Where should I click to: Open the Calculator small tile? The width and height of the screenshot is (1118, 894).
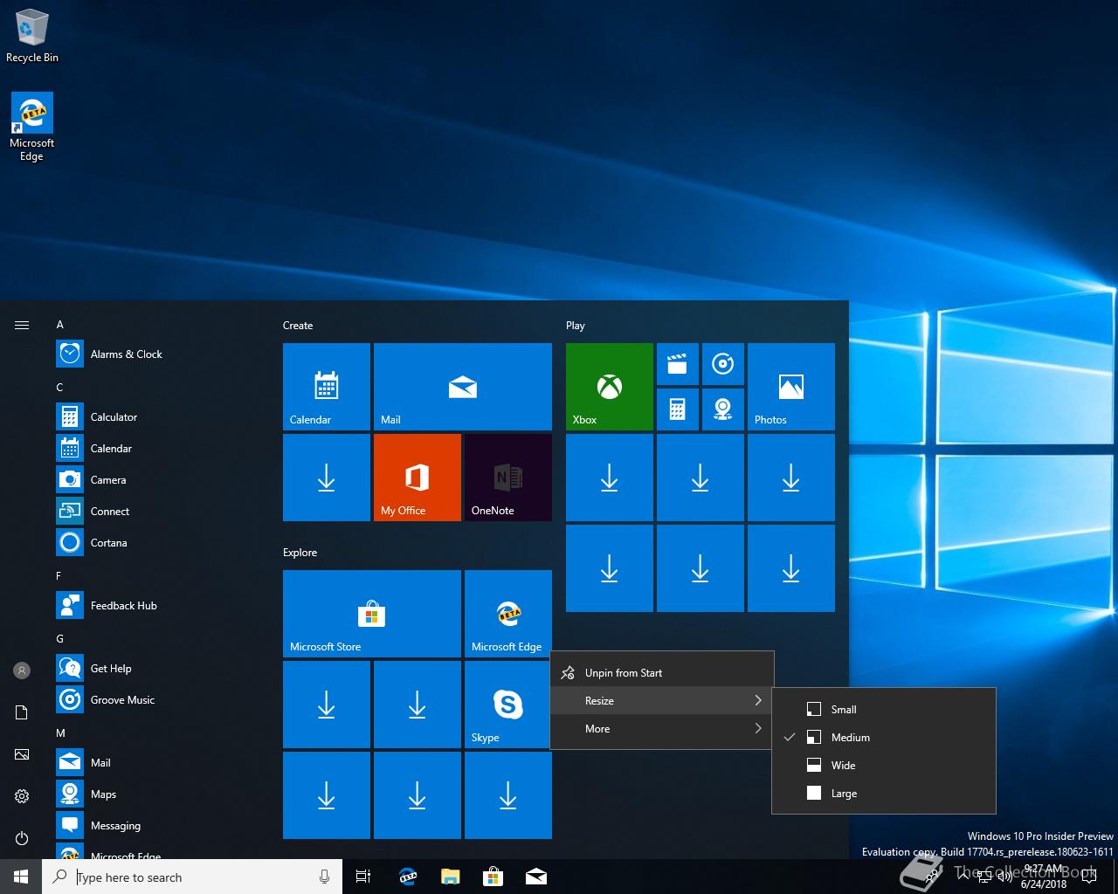point(678,409)
